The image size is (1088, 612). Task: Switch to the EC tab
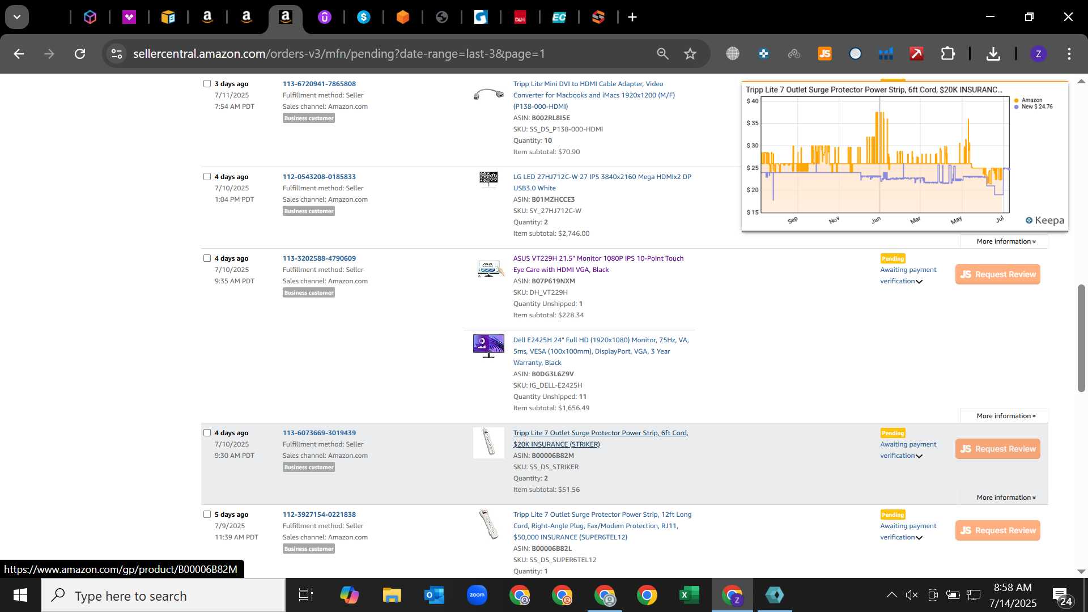(559, 17)
